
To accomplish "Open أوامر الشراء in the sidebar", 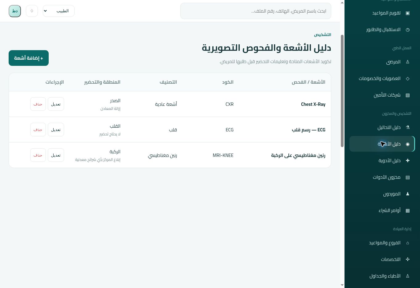I will click(382, 210).
